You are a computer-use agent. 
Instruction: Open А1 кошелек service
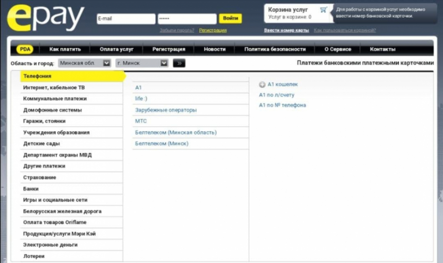(x=283, y=84)
